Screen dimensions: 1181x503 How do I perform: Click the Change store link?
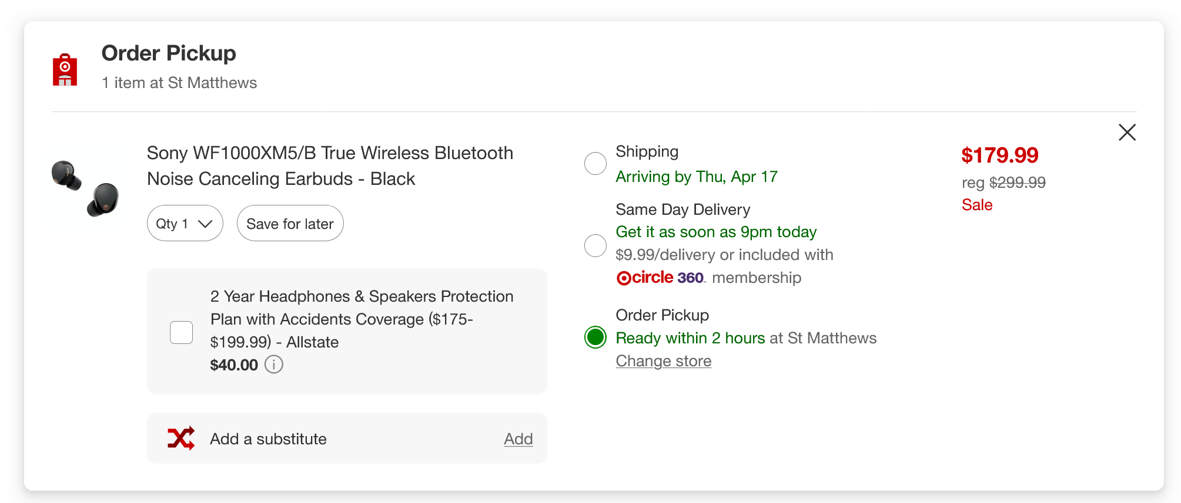(x=663, y=361)
